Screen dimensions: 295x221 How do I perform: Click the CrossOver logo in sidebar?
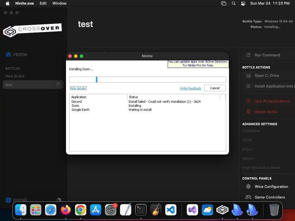pyautogui.click(x=32, y=30)
